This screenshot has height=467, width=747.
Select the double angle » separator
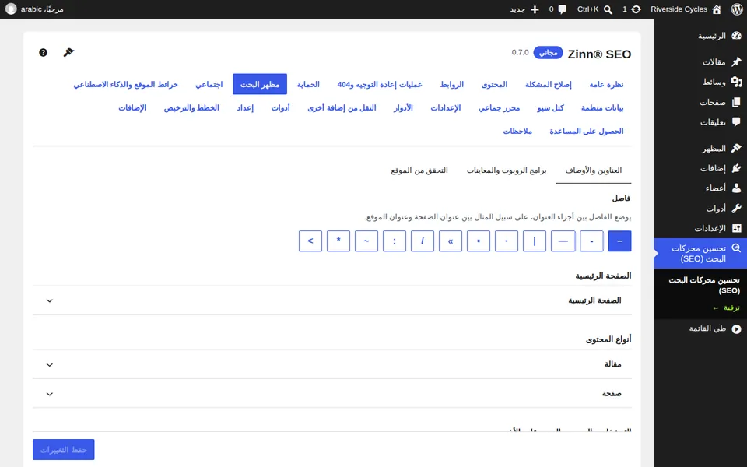tap(451, 241)
